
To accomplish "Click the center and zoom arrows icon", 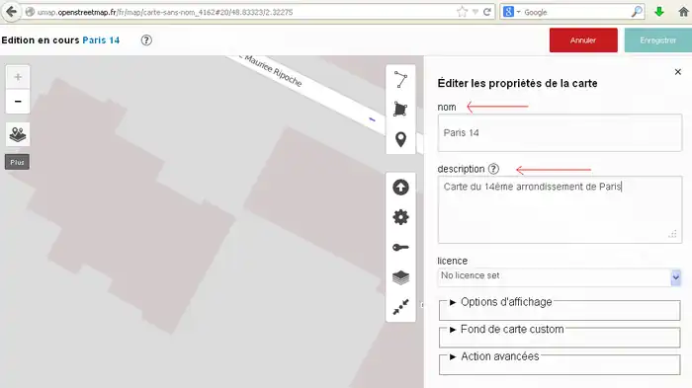I will (400, 307).
